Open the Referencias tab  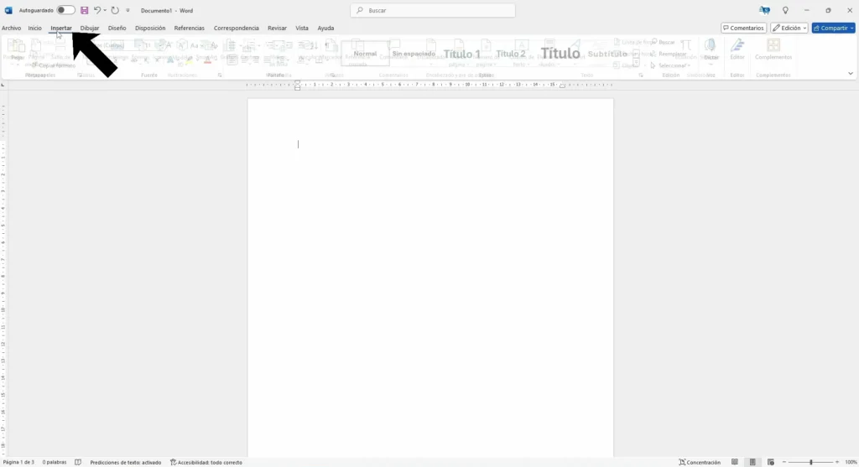tap(189, 28)
